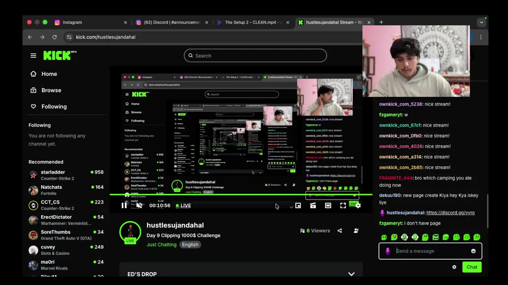The height and width of the screenshot is (285, 508).
Task: Click username dekuu190 in chat
Action: coord(390,196)
